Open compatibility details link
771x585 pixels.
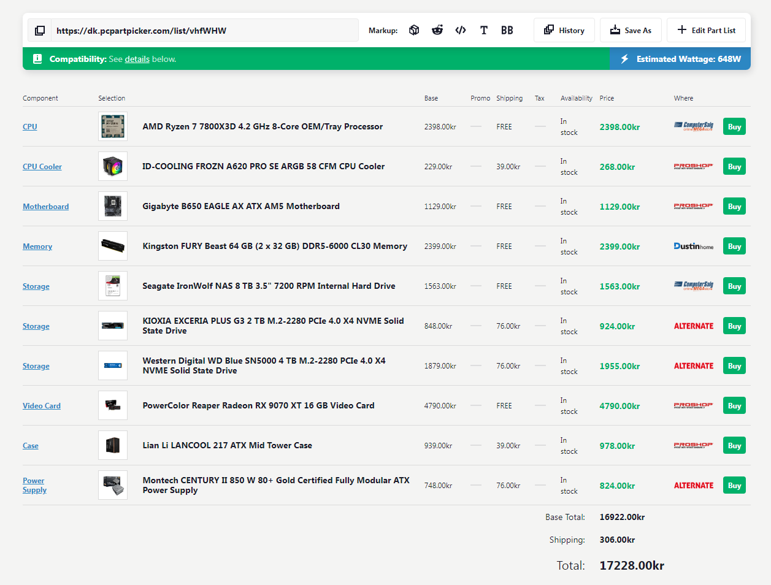pyautogui.click(x=137, y=59)
